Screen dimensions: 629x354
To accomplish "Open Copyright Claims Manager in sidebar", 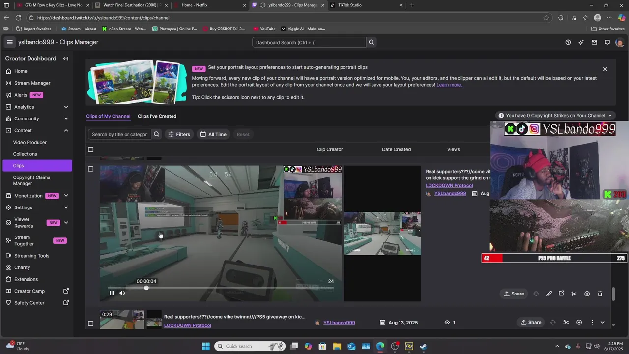I will pos(31,180).
